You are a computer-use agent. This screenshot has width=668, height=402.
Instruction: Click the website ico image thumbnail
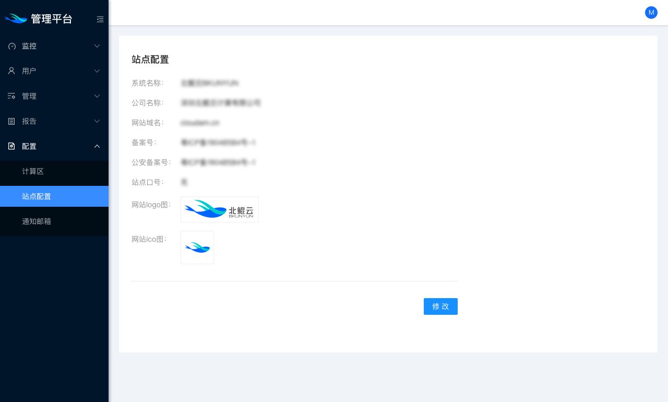pos(197,247)
